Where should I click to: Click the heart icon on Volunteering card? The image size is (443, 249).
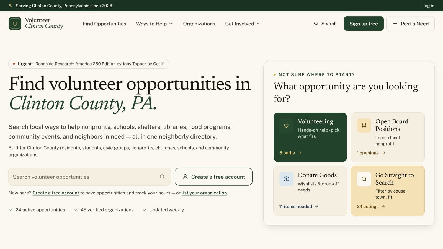(286, 126)
